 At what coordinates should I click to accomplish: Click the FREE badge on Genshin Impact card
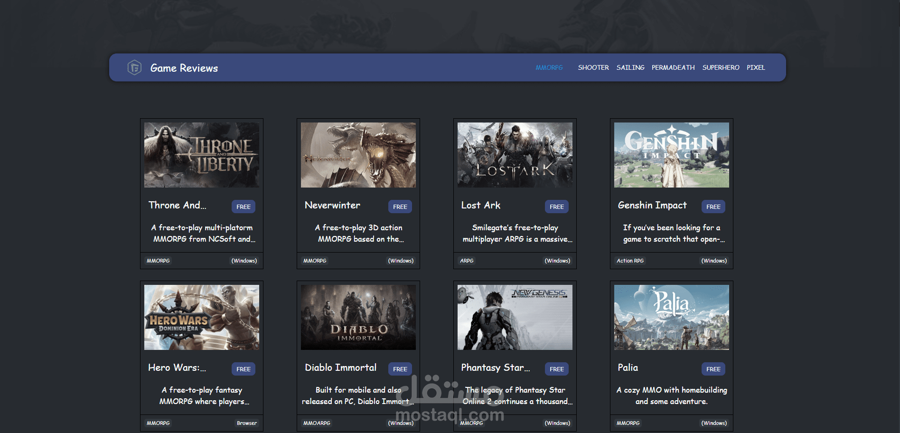pyautogui.click(x=713, y=207)
